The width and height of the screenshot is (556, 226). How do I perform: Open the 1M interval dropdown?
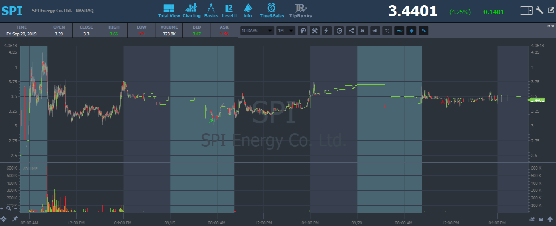tap(285, 31)
